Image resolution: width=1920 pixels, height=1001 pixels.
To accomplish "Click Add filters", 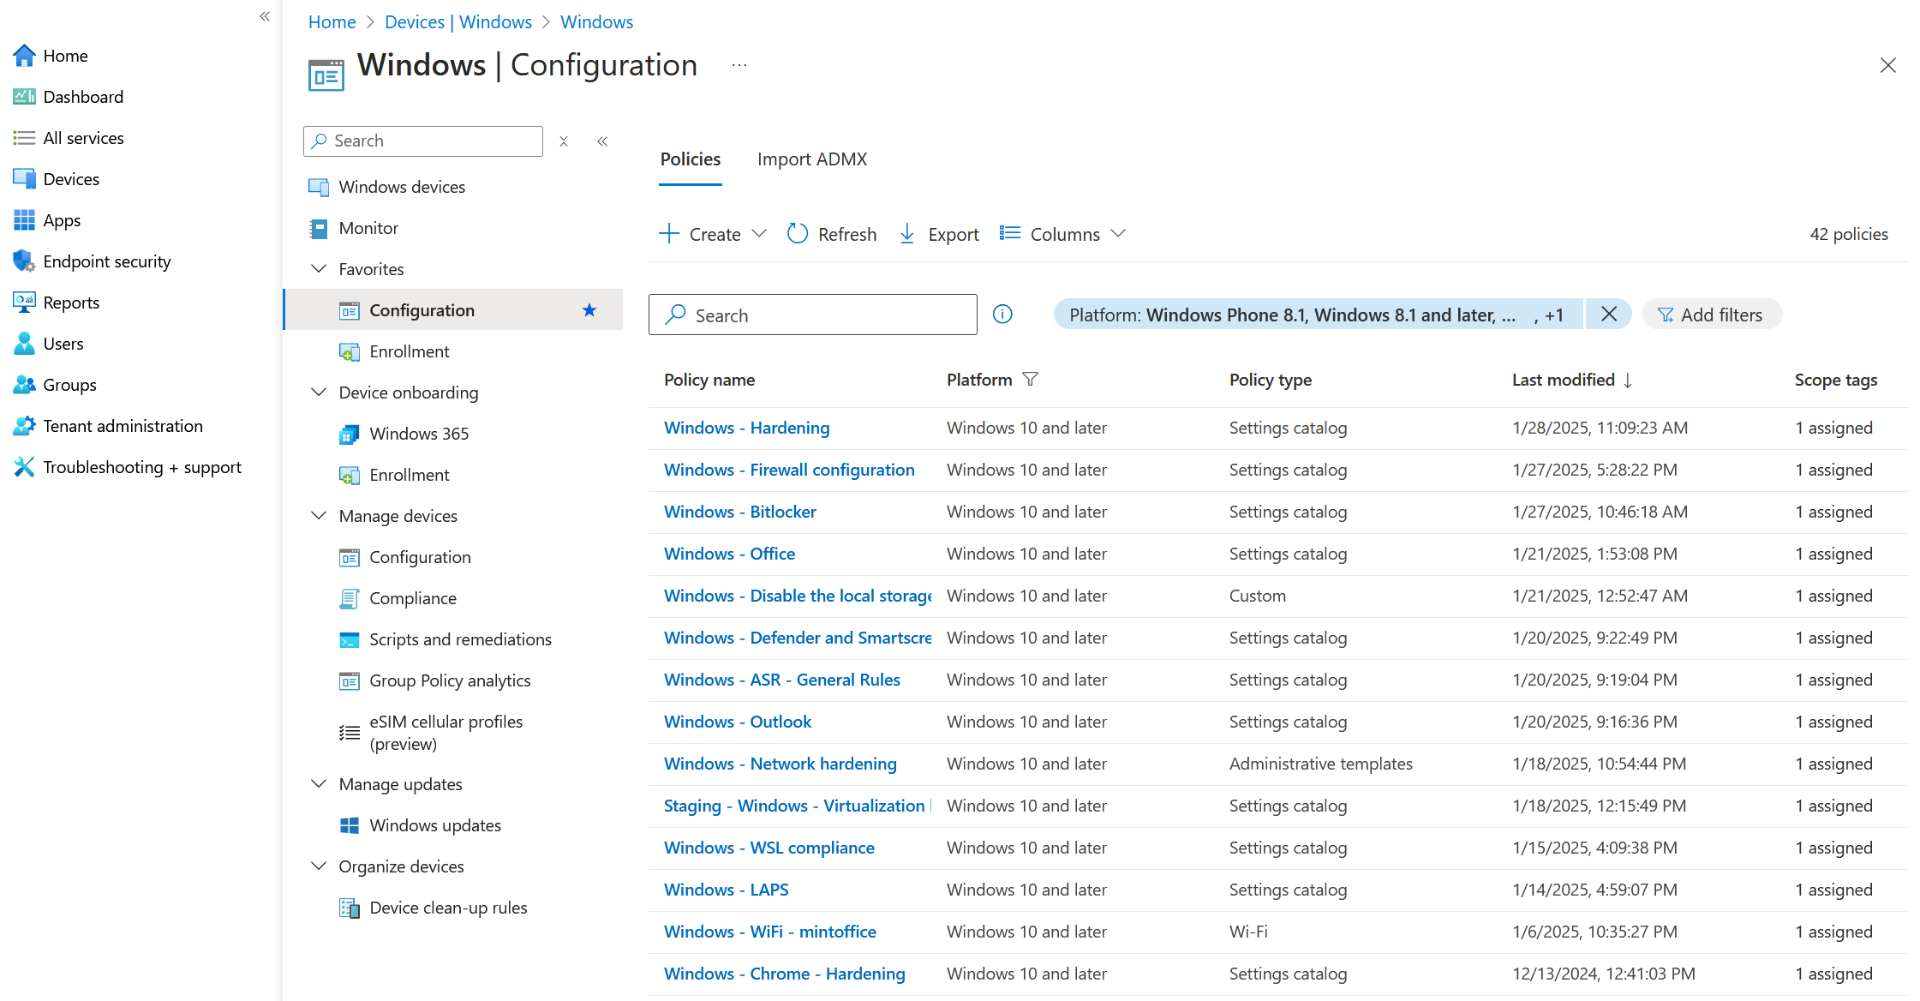I will [1712, 314].
